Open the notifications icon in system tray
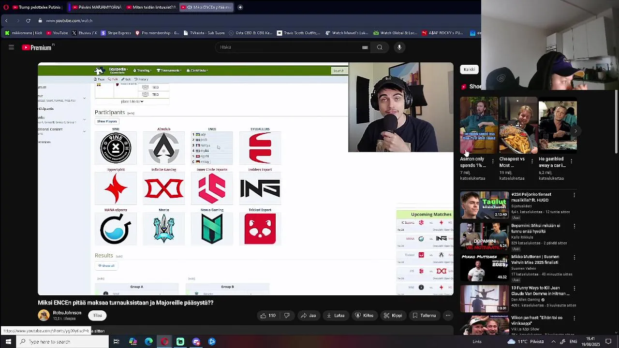 pos(608,342)
